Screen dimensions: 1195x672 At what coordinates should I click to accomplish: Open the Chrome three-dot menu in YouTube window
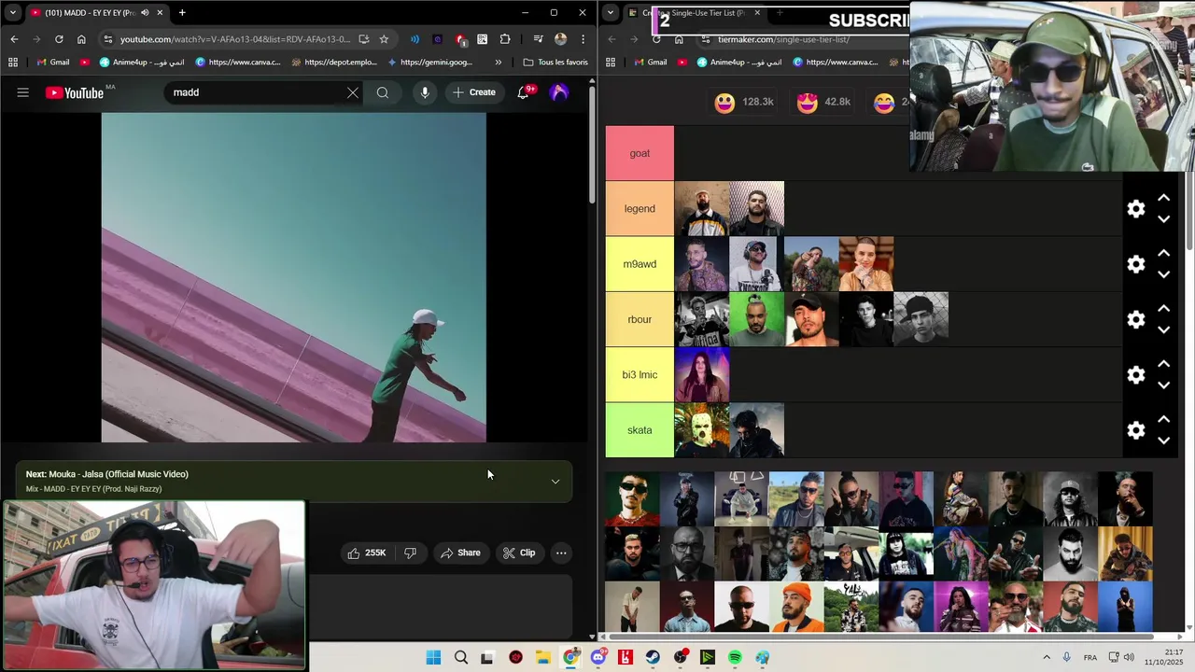click(583, 39)
